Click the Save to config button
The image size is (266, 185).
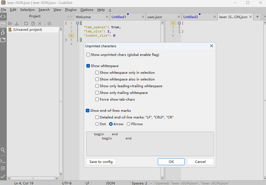tap(101, 162)
